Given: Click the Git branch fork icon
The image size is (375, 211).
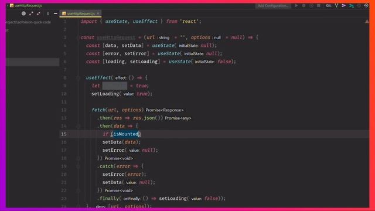Looking at the screenshot, I should [336, 5].
